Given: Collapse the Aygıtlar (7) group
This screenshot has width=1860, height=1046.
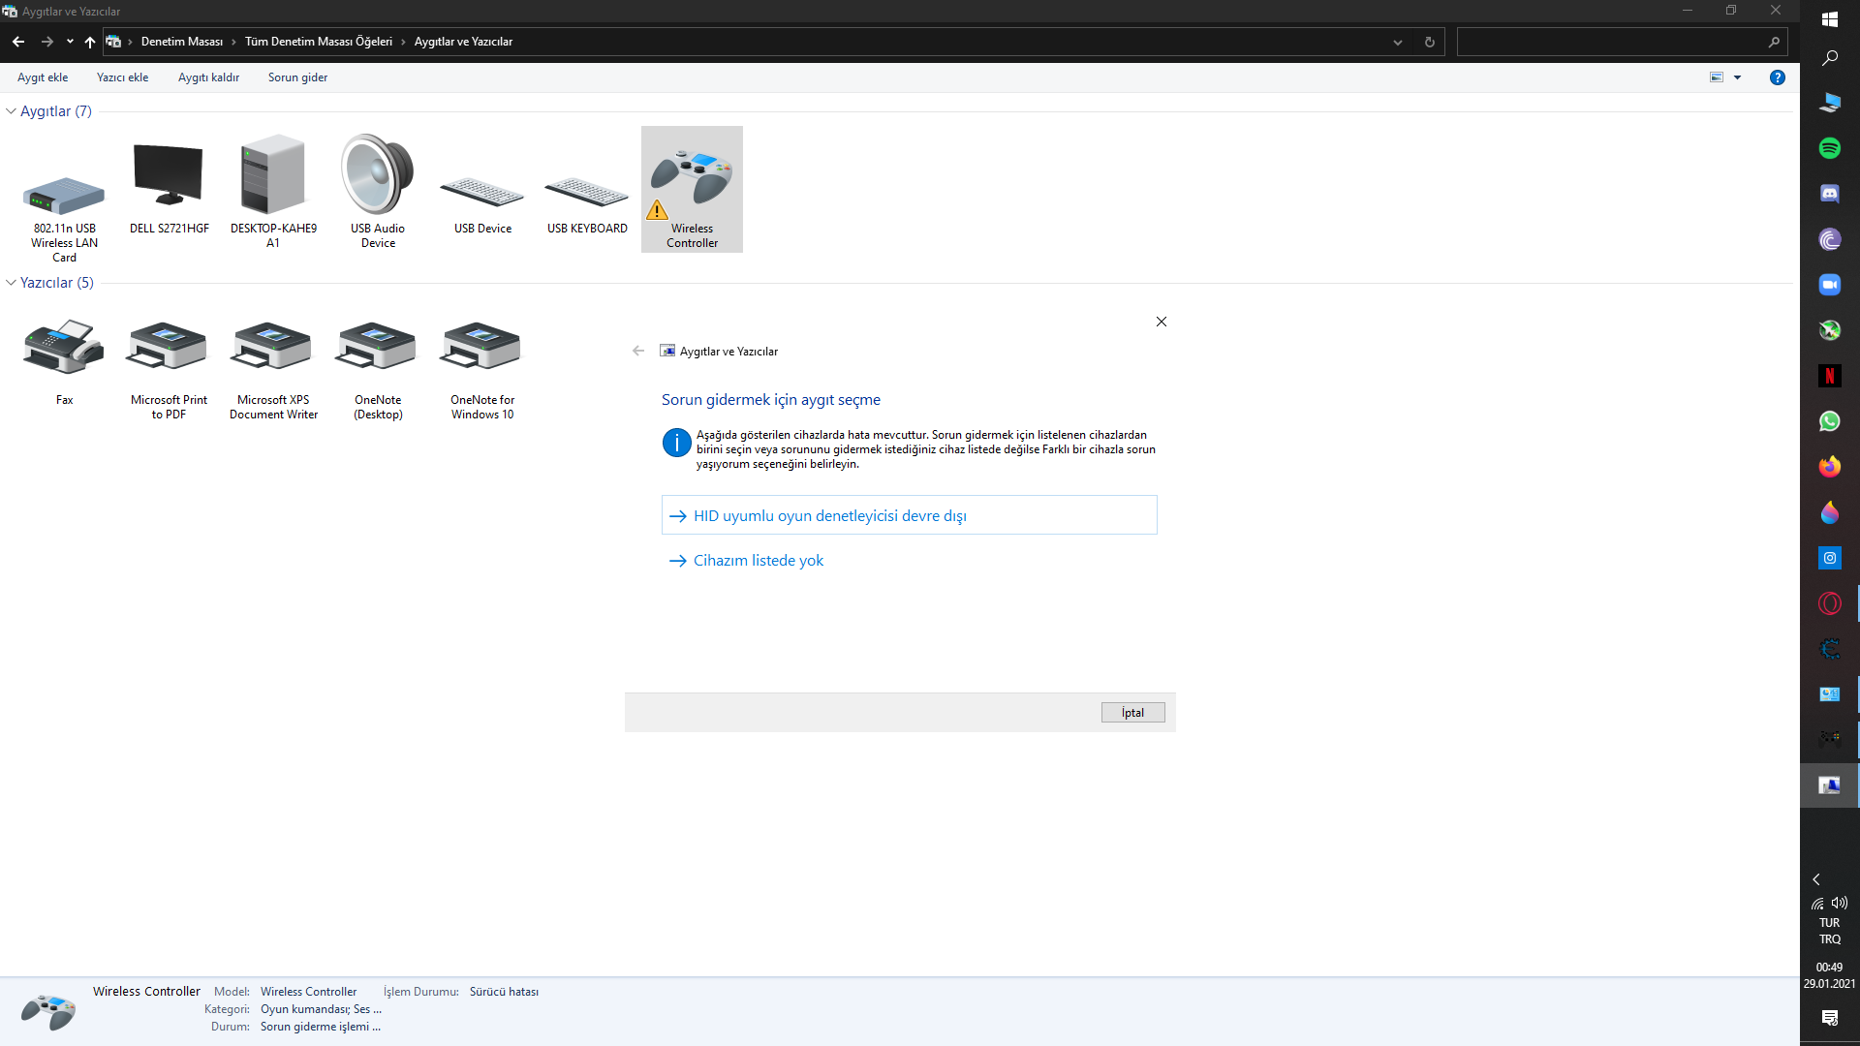Looking at the screenshot, I should (x=11, y=111).
